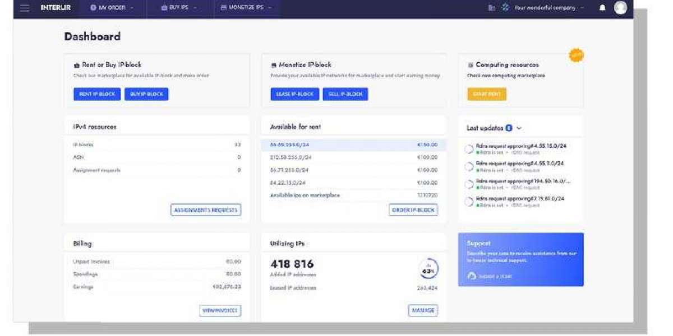Expand the Monetize IPs dropdown menu

click(x=246, y=8)
